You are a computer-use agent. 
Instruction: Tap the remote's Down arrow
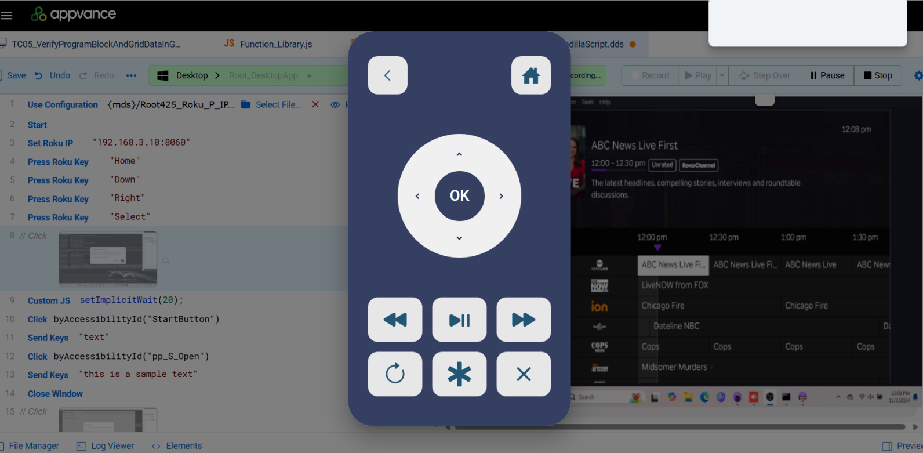pos(459,238)
